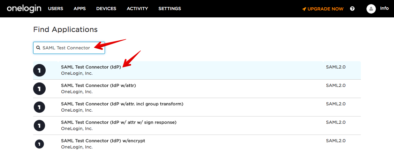
Task: Open the help question mark icon
Action: pyautogui.click(x=352, y=9)
